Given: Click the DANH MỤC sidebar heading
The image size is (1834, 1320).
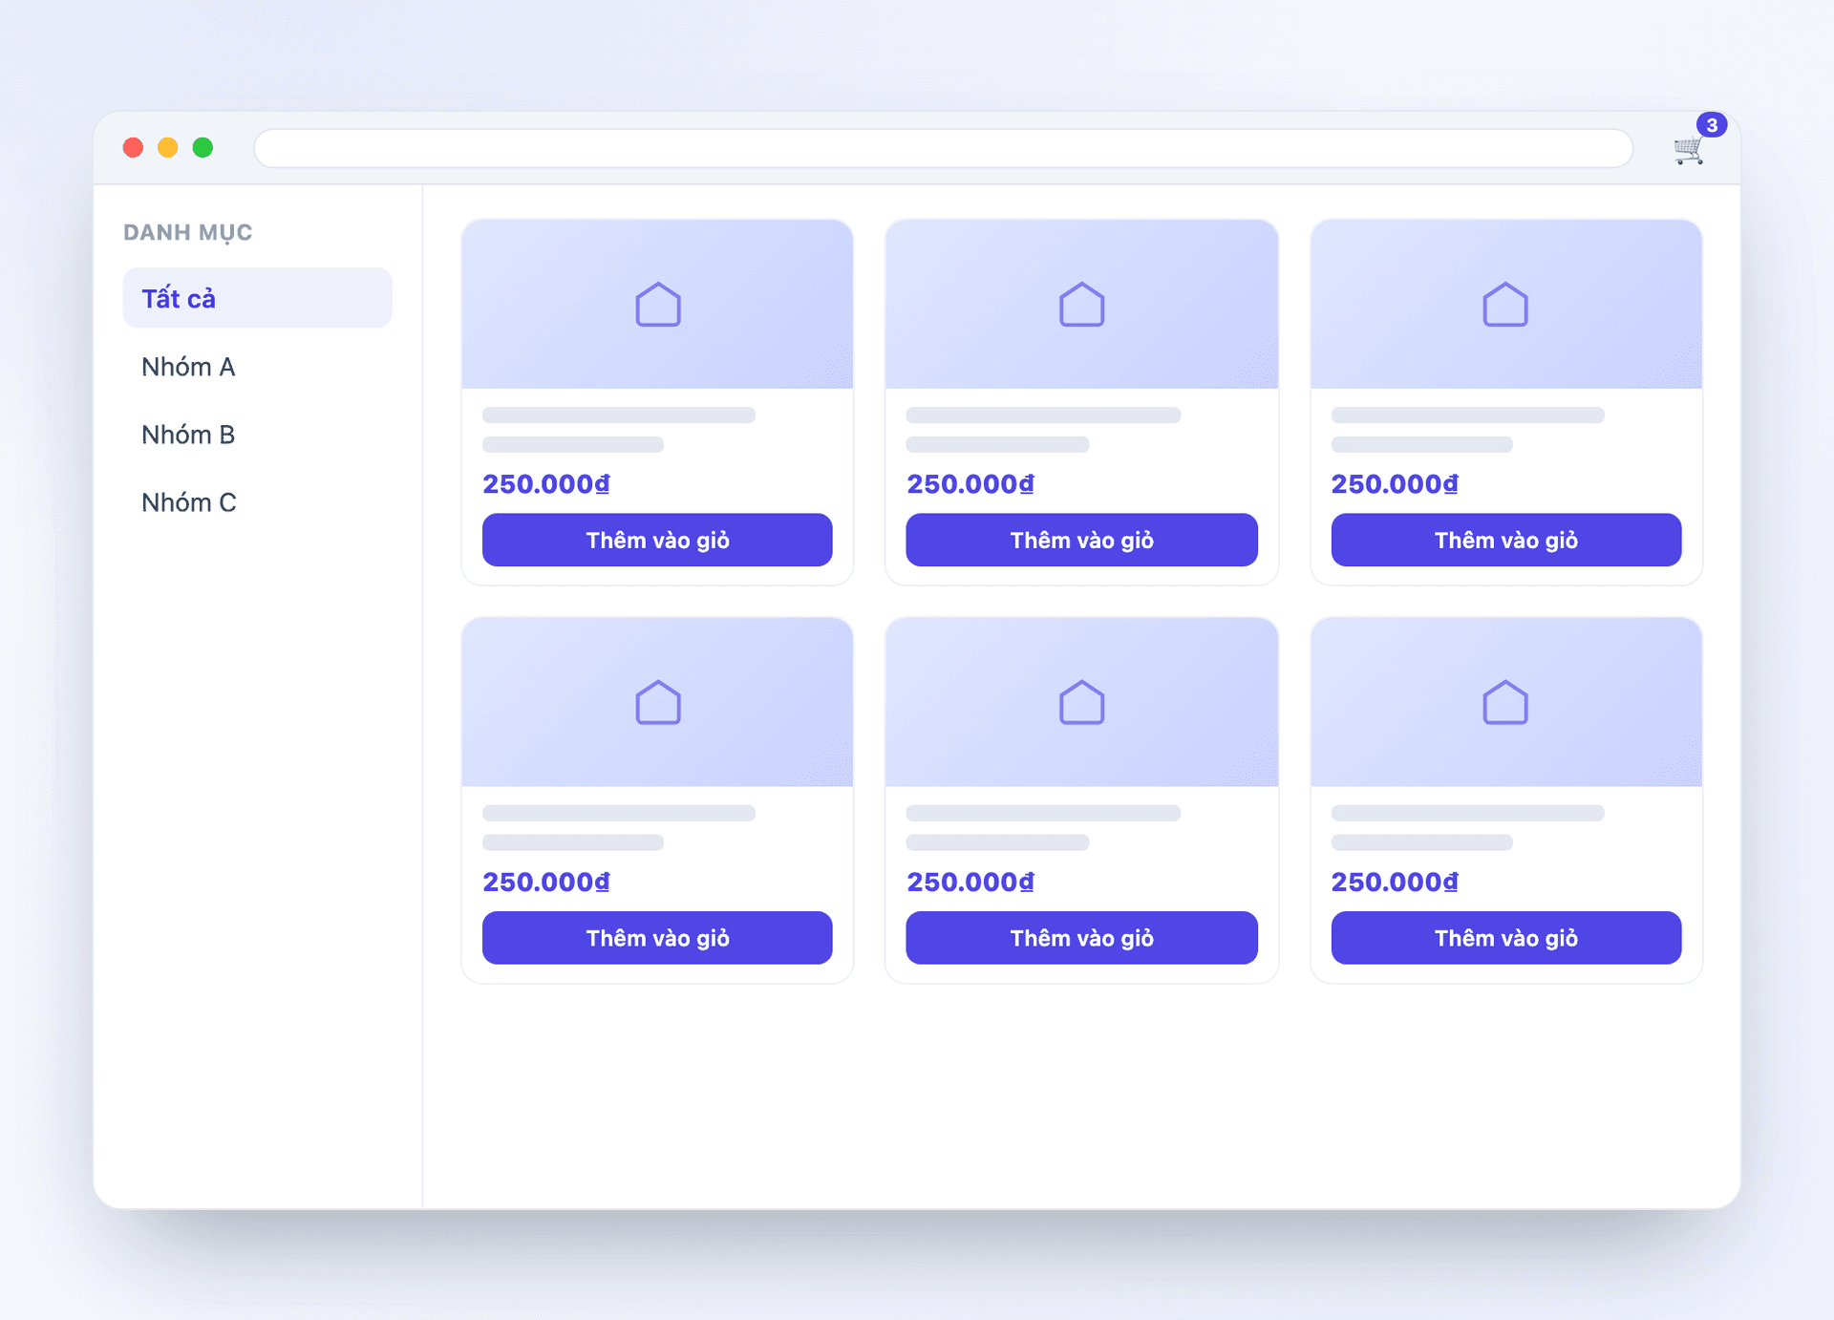Looking at the screenshot, I should 187,233.
